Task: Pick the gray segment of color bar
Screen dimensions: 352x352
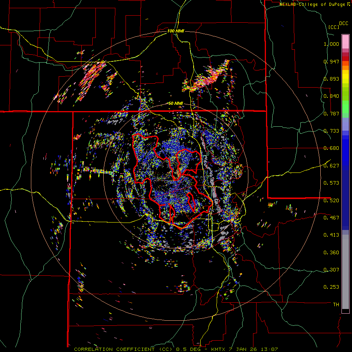Action: [345, 272]
